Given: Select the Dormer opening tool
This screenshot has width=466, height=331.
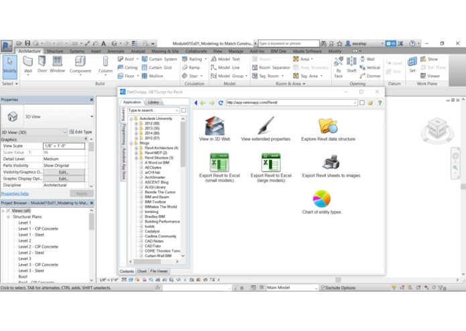Looking at the screenshot, I should (x=370, y=76).
